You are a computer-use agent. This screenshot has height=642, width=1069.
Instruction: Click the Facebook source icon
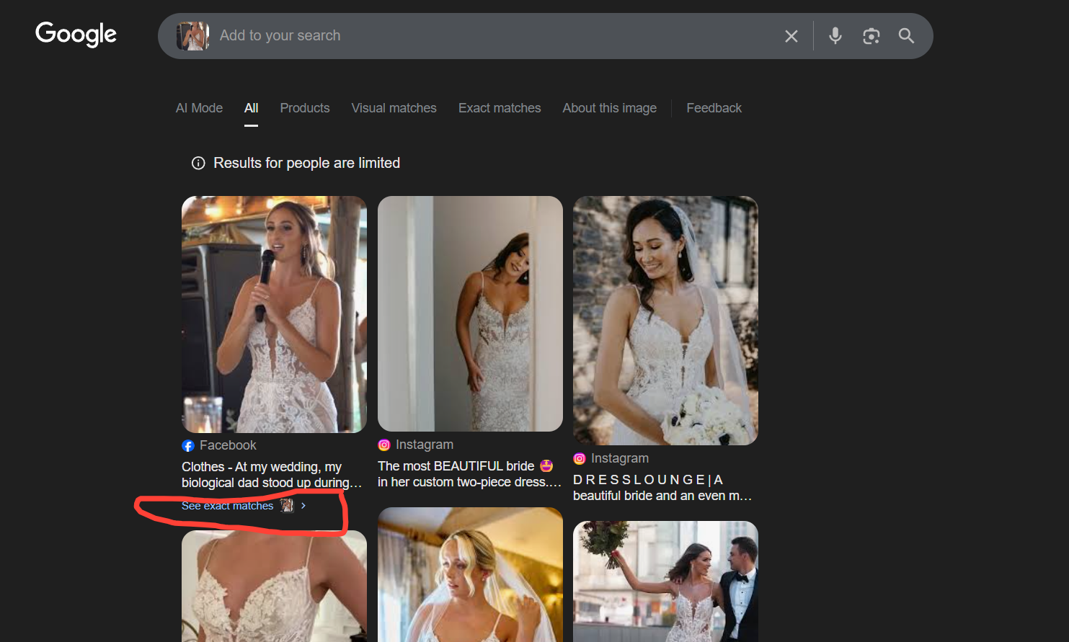[188, 446]
